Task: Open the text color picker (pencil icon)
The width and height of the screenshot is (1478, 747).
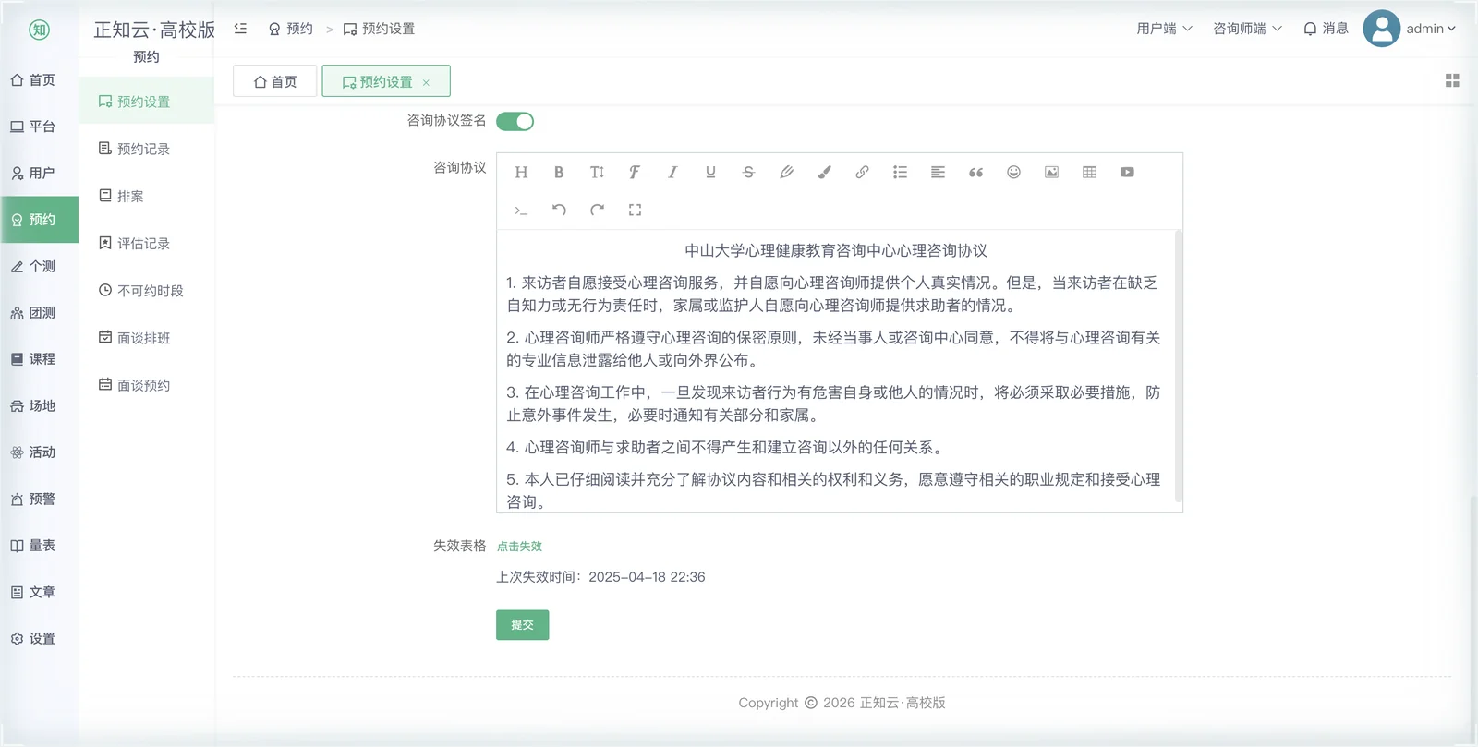Action: (x=786, y=173)
